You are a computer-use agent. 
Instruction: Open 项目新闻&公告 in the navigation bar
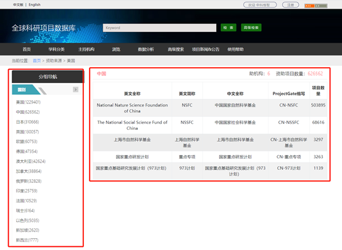click(206, 49)
